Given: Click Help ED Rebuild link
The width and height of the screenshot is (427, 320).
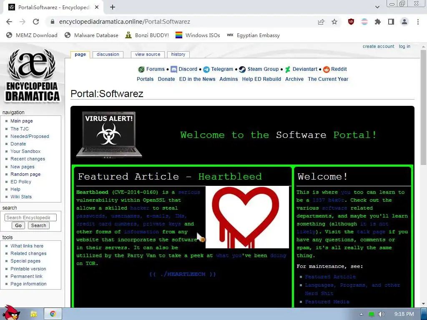Looking at the screenshot, I should pyautogui.click(x=261, y=79).
